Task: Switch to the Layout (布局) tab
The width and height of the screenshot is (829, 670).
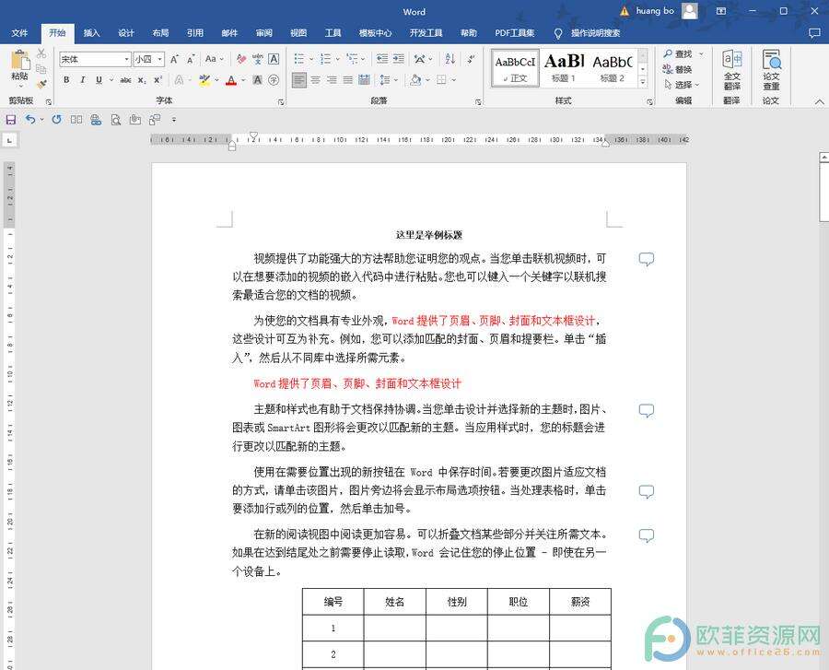Action: (x=160, y=33)
